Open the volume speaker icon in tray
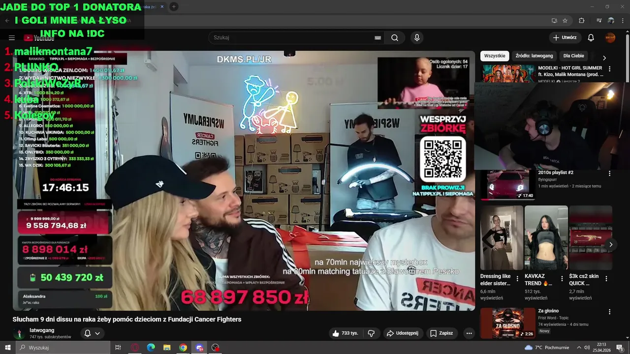The width and height of the screenshot is (630, 354). click(x=587, y=348)
